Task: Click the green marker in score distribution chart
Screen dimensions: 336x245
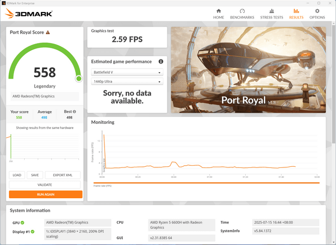Action: [10, 147]
